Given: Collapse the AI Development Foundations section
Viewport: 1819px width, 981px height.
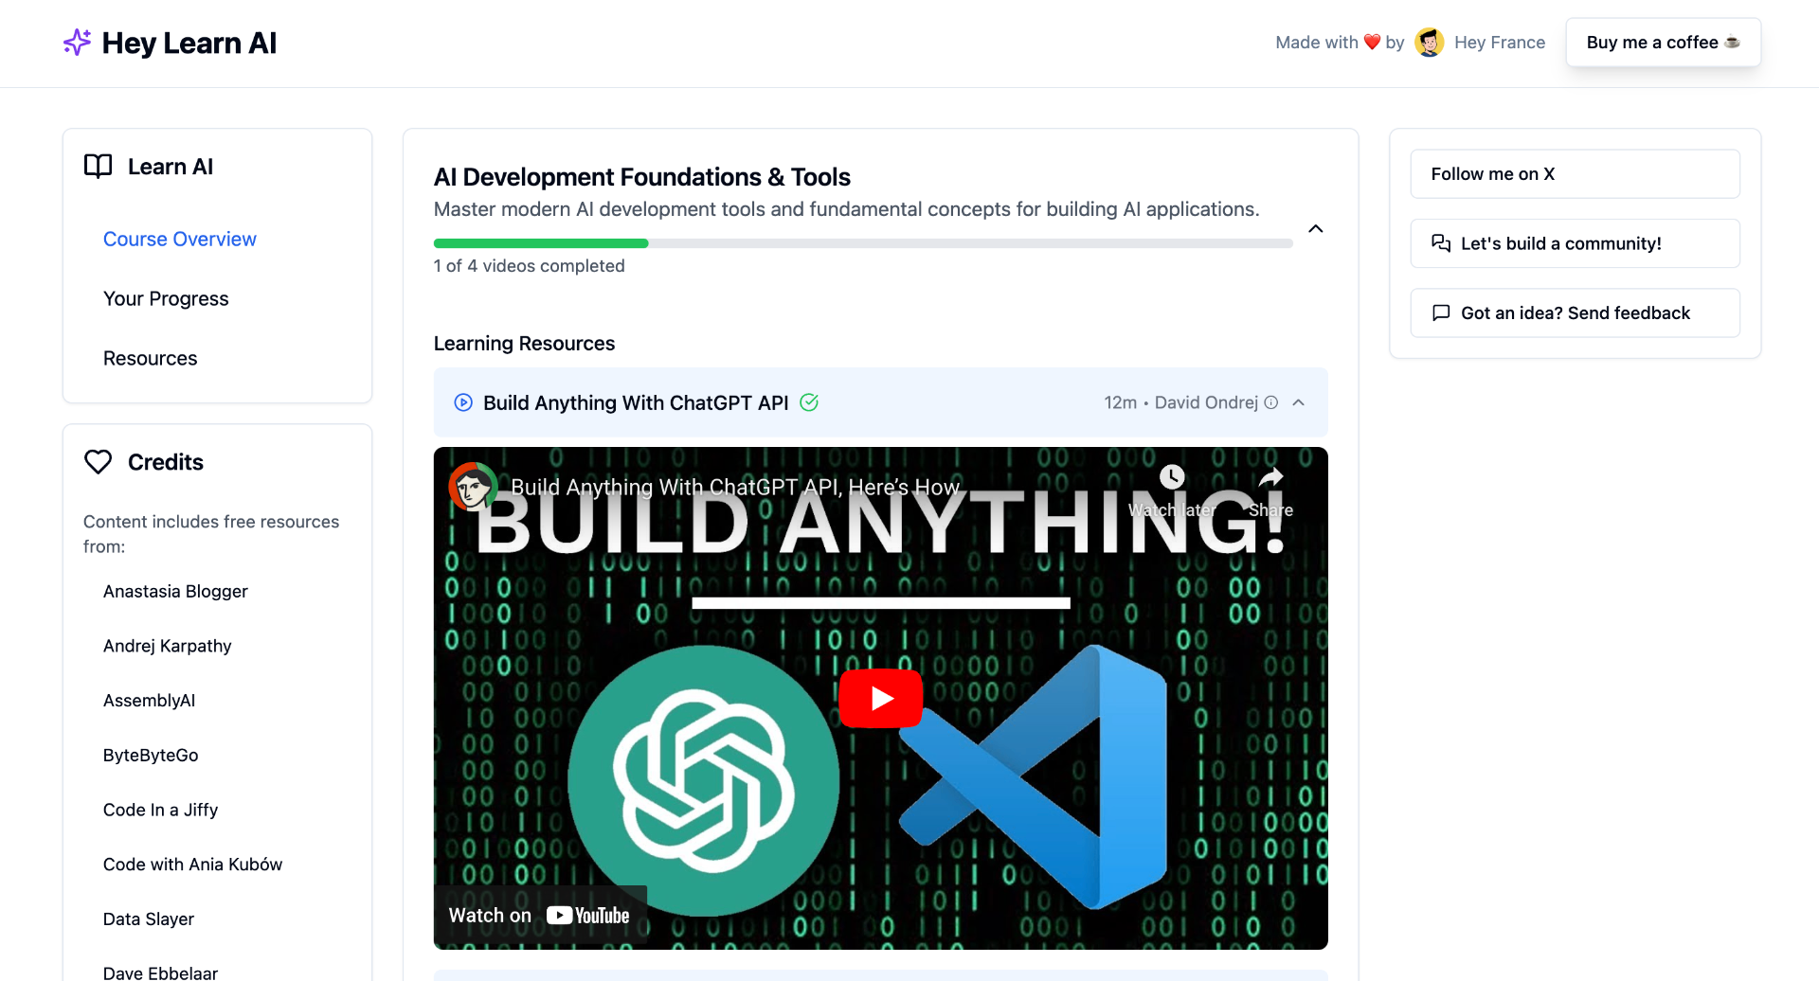Looking at the screenshot, I should pyautogui.click(x=1315, y=228).
